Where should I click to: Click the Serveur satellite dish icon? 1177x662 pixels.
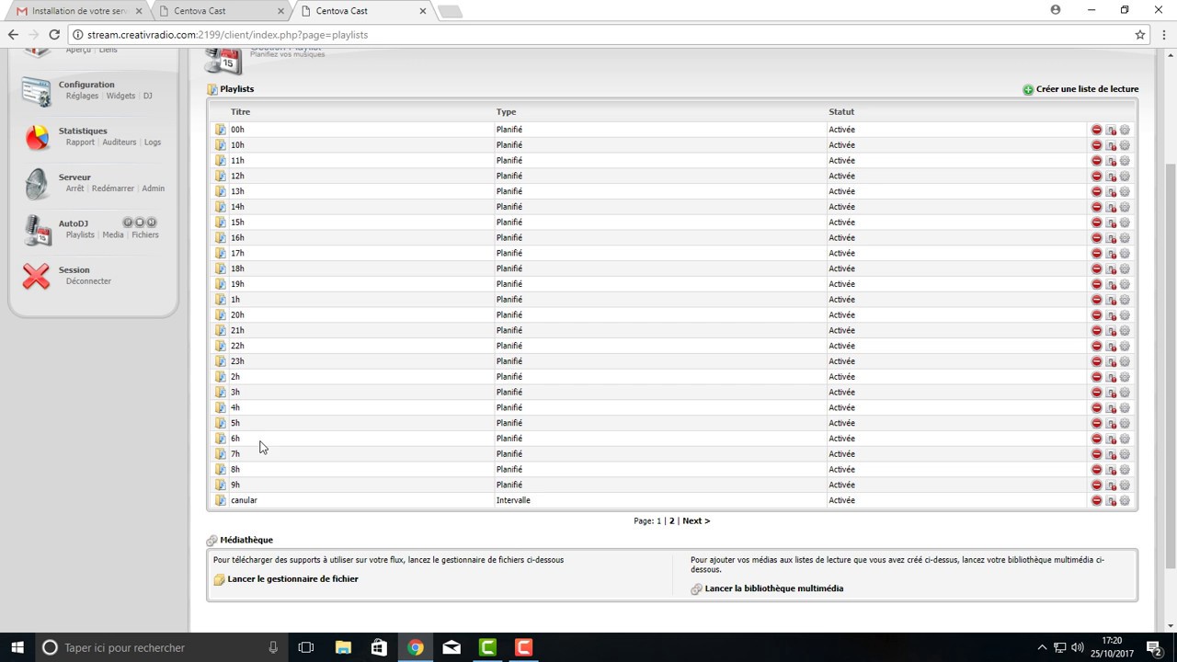coord(36,184)
